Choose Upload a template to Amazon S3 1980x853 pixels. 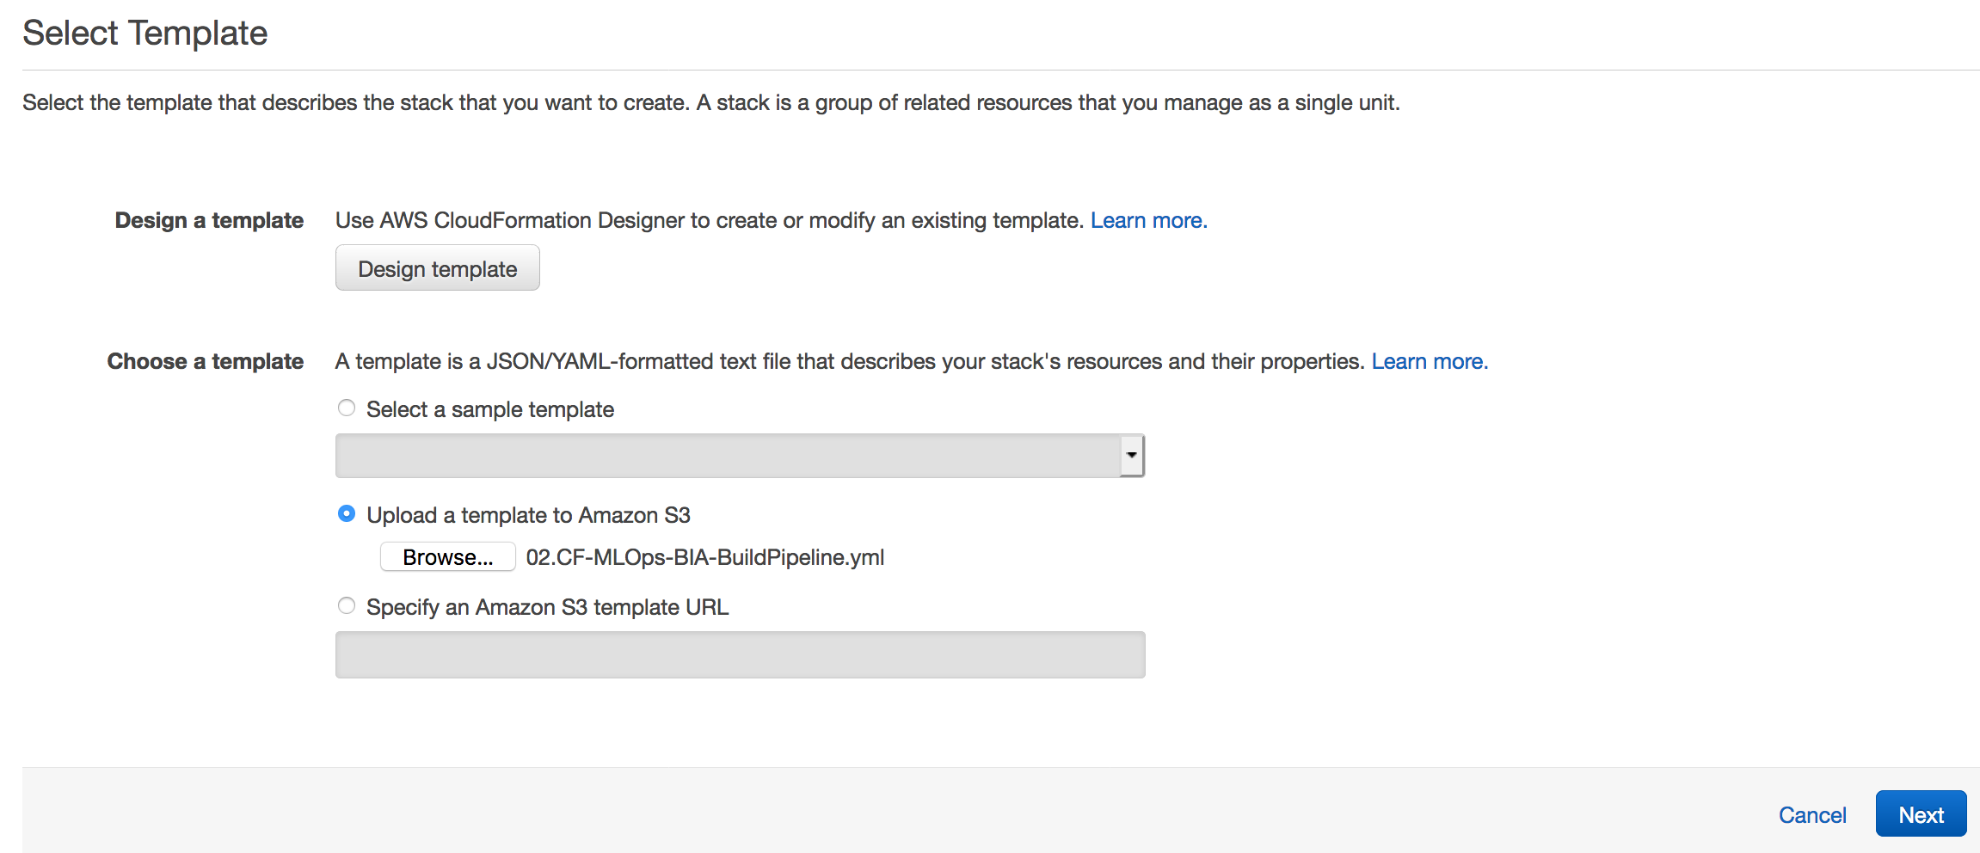click(x=347, y=514)
